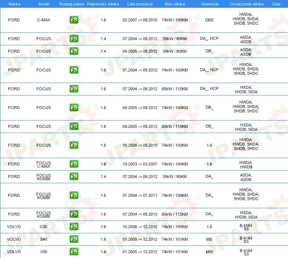Click the petrol fuel icon in the Ford C-MAX DM2 row
This screenshot has width=288, height=258.
point(74,20)
